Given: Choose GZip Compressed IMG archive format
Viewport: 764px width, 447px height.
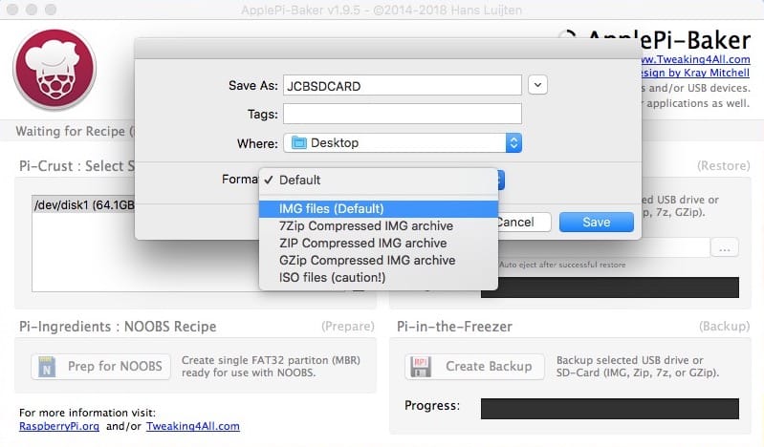Looking at the screenshot, I should [x=378, y=260].
